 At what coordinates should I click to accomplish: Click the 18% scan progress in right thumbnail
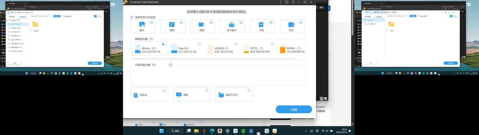click(x=367, y=12)
